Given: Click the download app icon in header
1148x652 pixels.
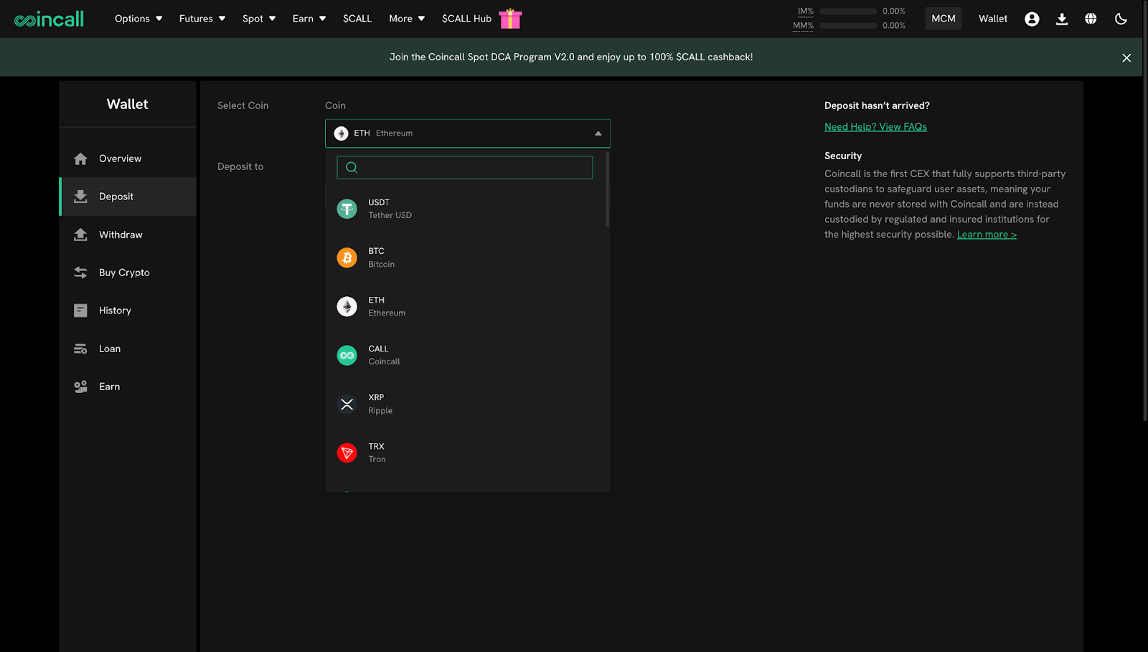Looking at the screenshot, I should click(1062, 19).
